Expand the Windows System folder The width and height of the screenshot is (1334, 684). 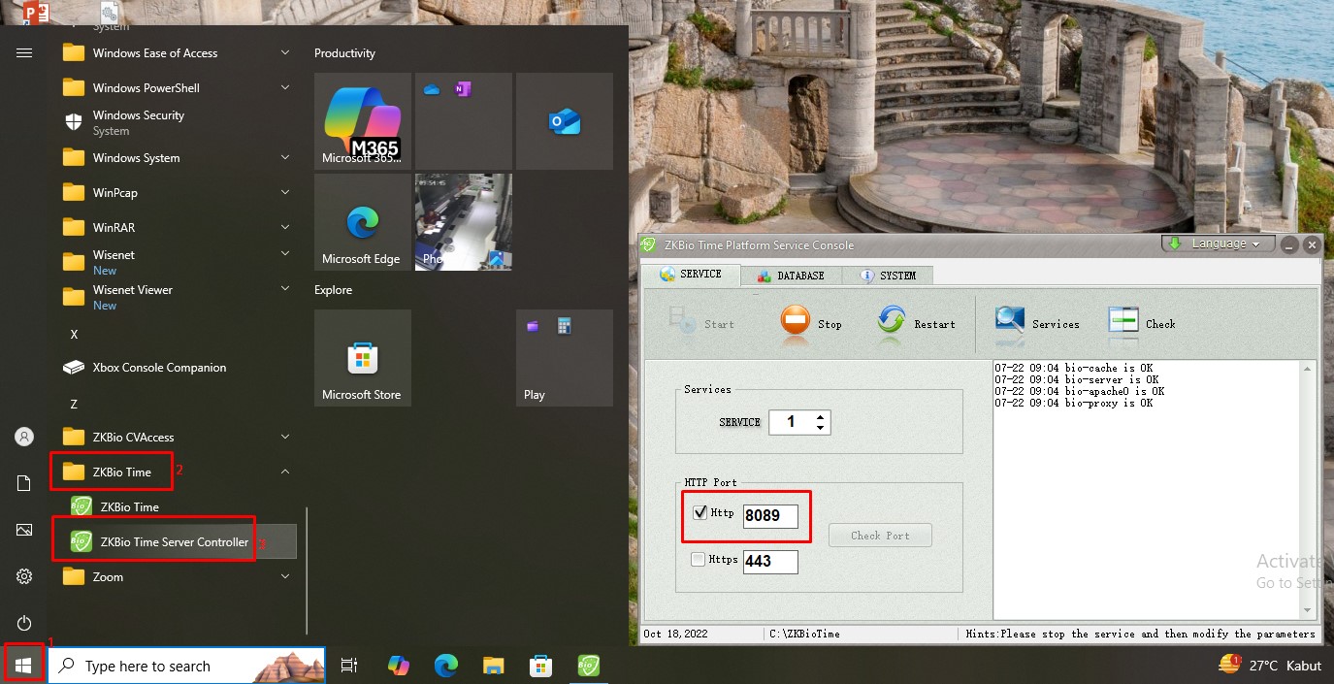pyautogui.click(x=285, y=157)
